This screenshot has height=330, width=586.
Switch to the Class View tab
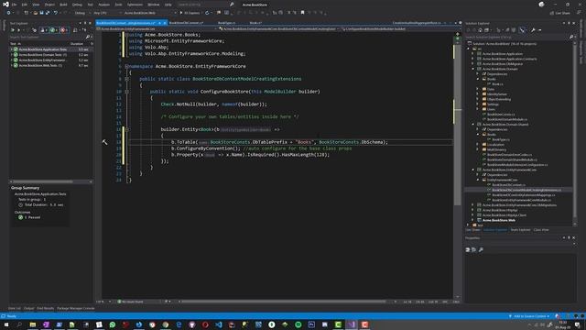pos(541,230)
